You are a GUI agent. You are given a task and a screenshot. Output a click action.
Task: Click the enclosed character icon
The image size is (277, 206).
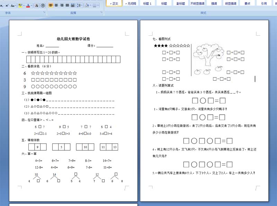[43, 6]
